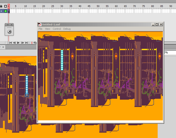This screenshot has width=176, height=138.
Task: Toggle the Loop playback icon
Action: (35, 43)
